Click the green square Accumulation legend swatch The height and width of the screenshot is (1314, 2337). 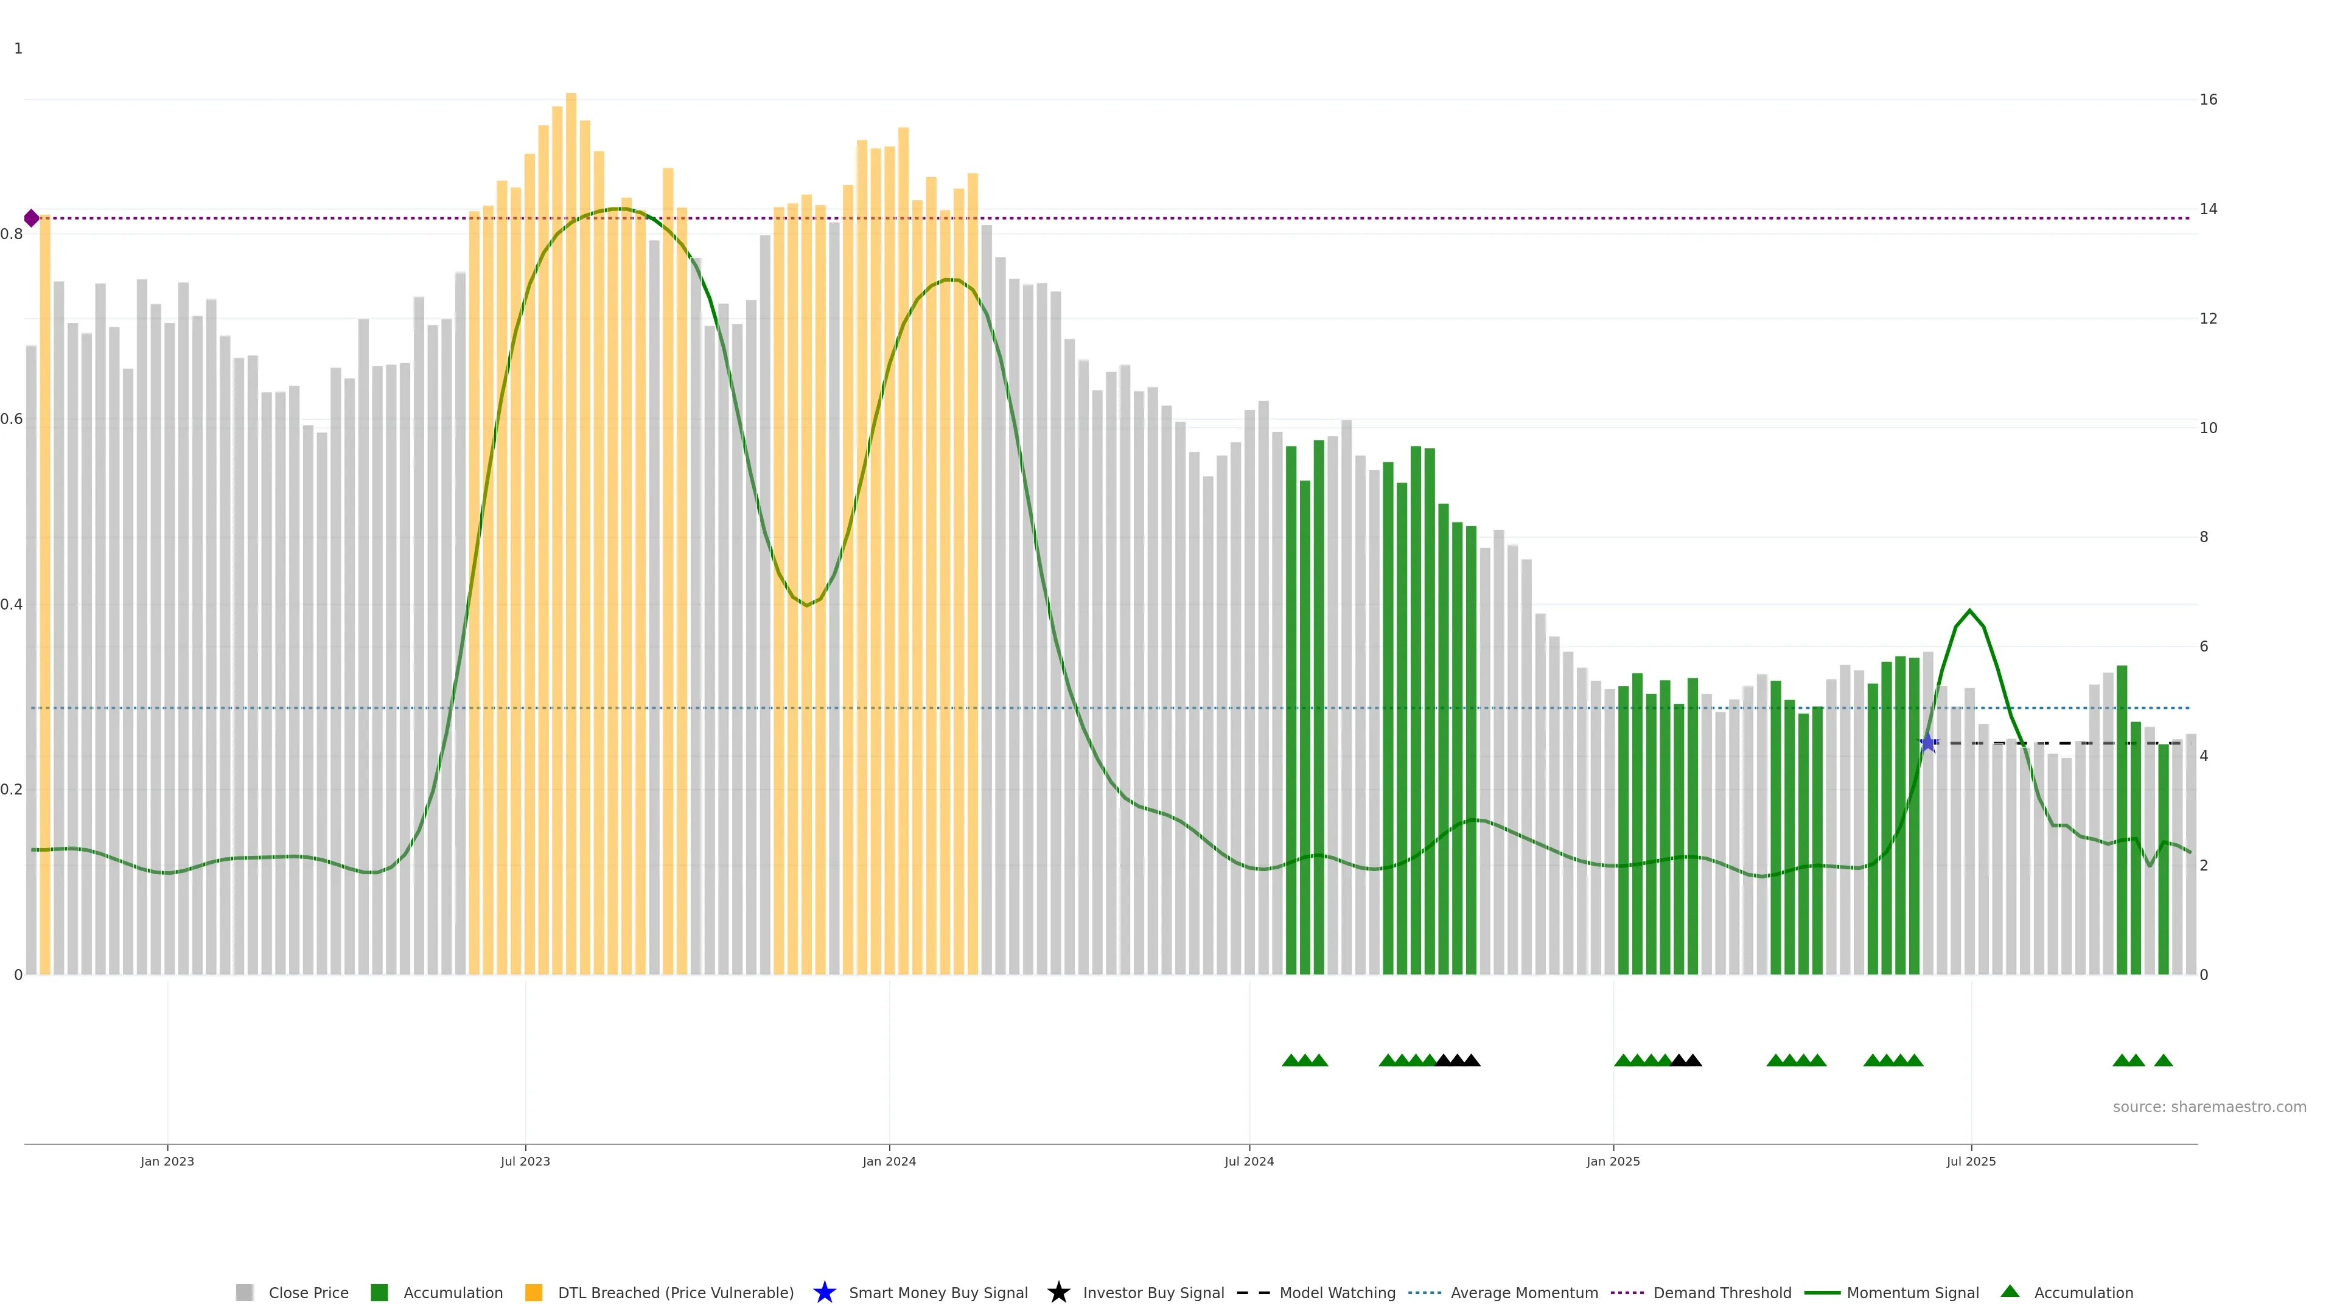tap(379, 1292)
